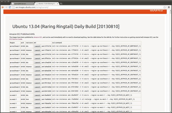Launch ami-b941d383 instance image
This screenshot has height=113, width=172.
coord(37,91)
